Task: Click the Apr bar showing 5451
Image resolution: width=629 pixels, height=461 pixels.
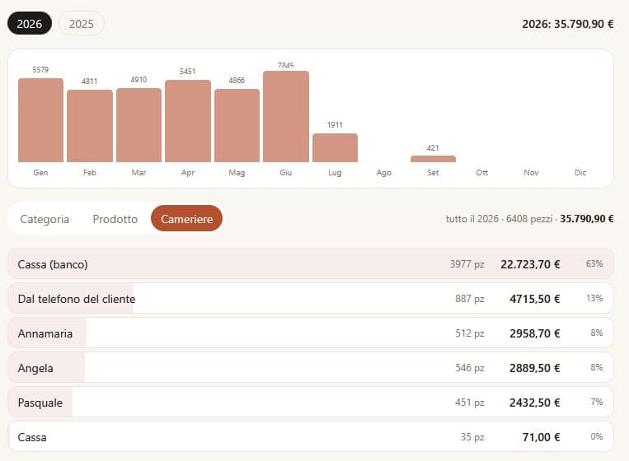Action: pyautogui.click(x=188, y=121)
